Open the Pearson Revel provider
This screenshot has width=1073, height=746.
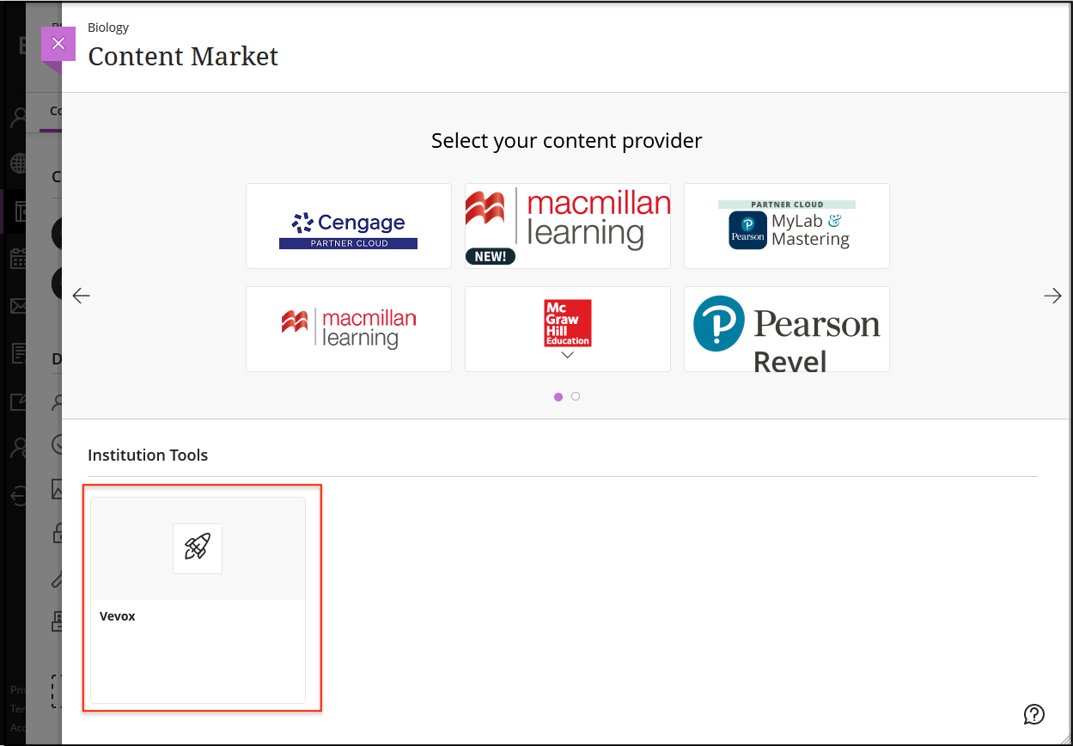coord(786,329)
